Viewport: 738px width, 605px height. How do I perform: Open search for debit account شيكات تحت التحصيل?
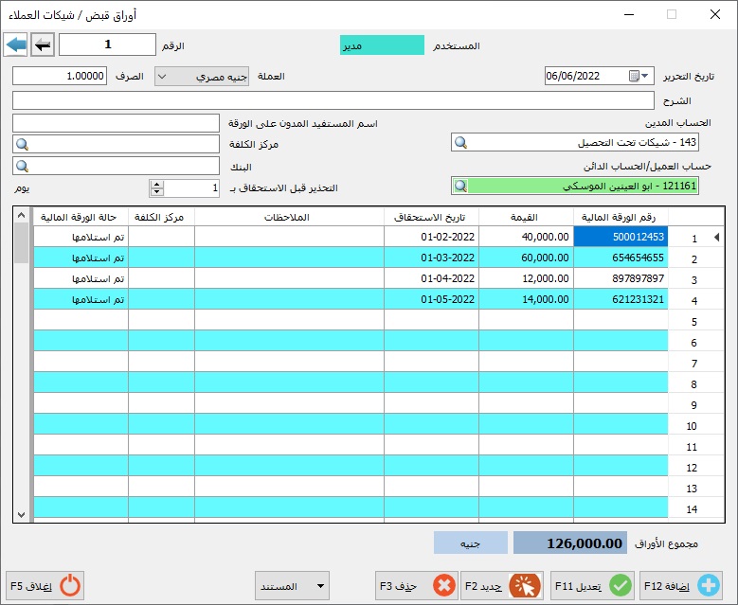[x=461, y=143]
